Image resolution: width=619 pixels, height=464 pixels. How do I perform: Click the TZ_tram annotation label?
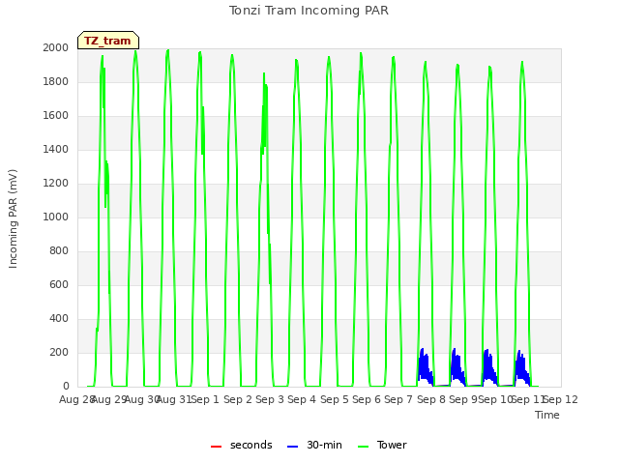tap(107, 41)
